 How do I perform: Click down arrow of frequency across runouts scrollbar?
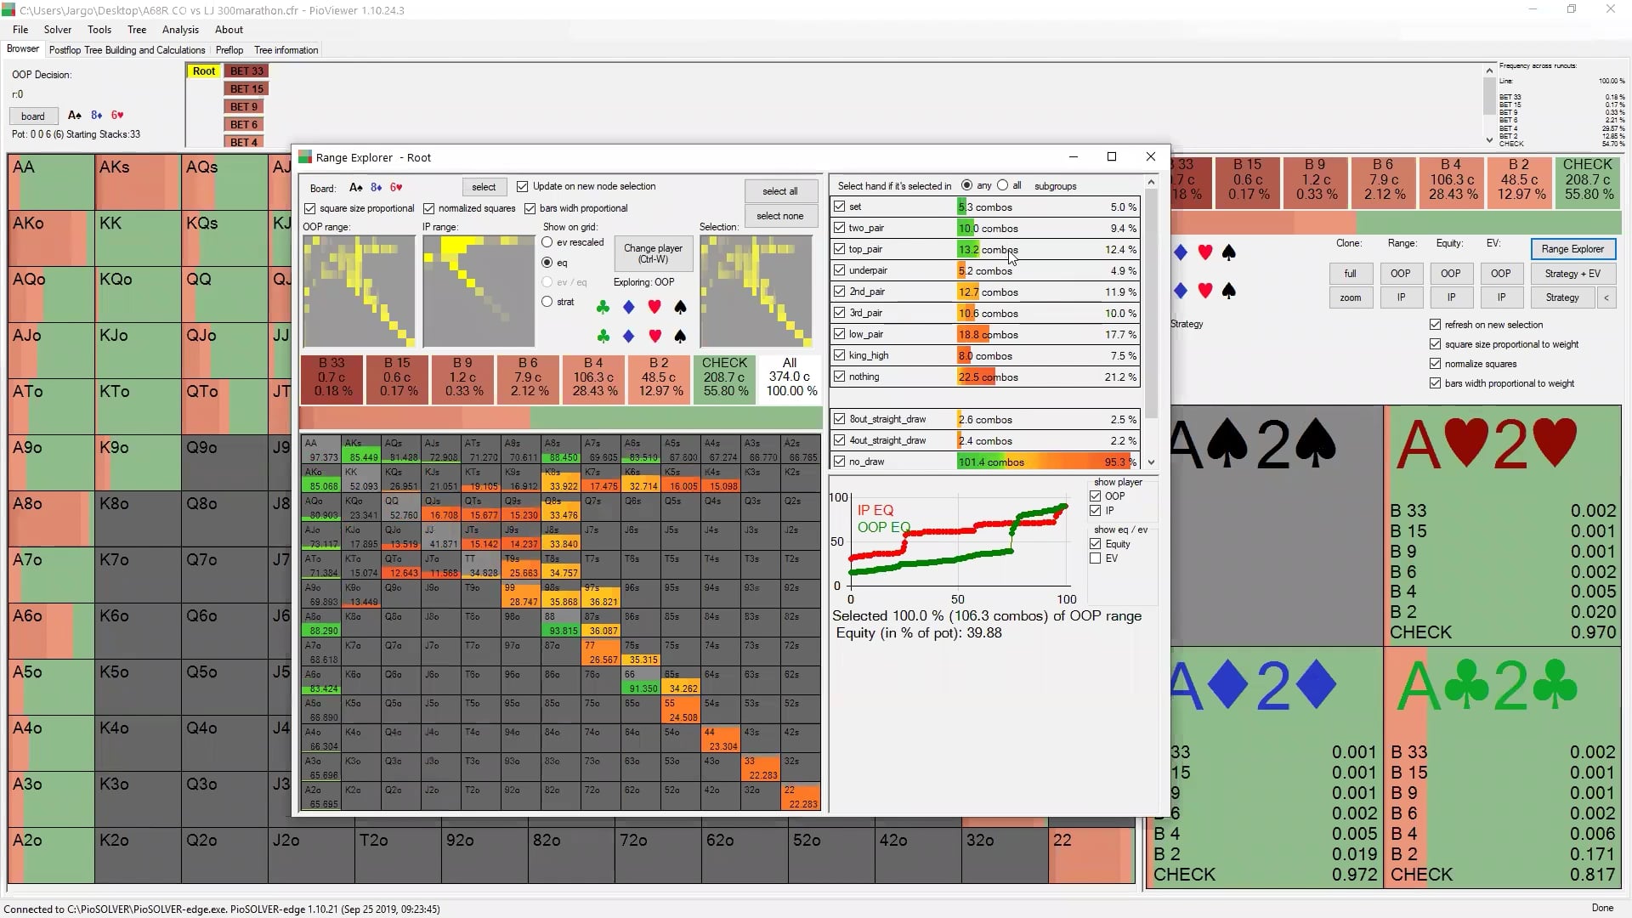[1489, 140]
